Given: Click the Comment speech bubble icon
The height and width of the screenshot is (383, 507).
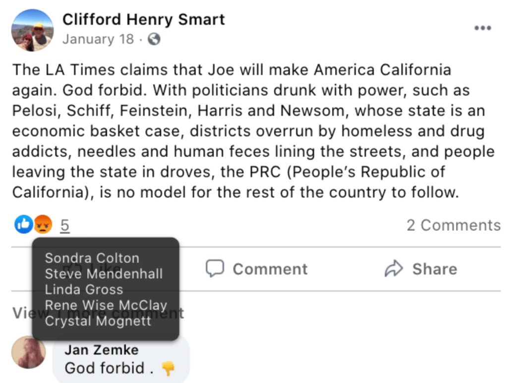Looking at the screenshot, I should coord(215,269).
